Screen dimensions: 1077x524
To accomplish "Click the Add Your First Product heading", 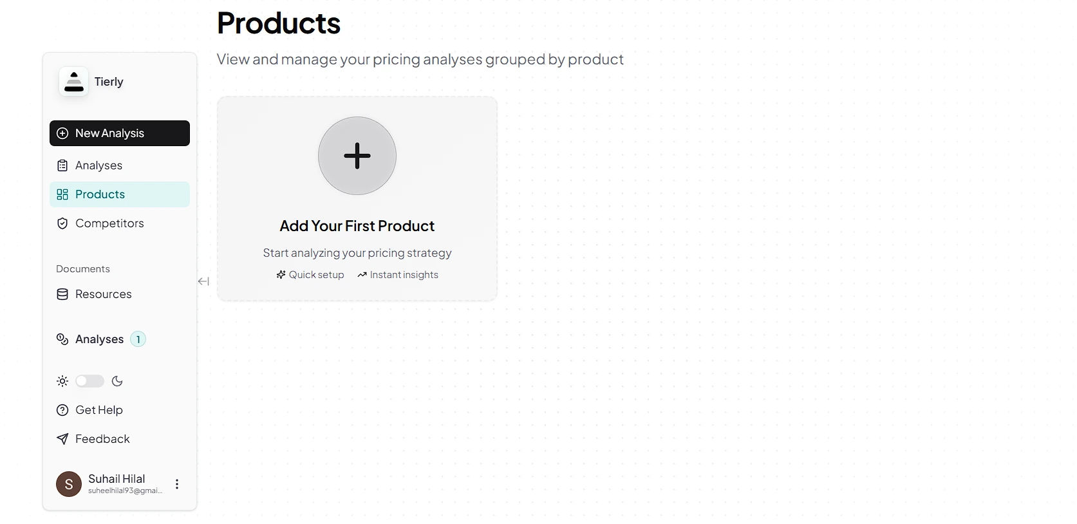I will click(357, 226).
